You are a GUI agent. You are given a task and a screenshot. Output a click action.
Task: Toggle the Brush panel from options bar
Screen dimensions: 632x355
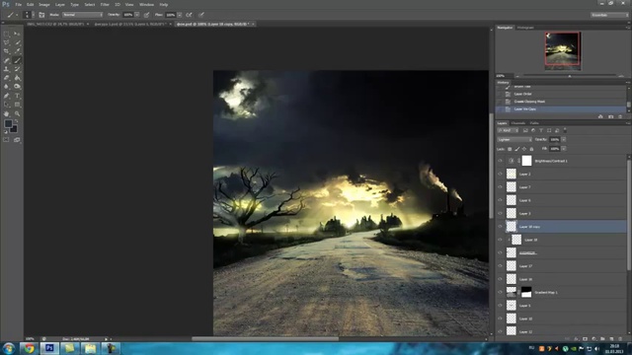click(41, 15)
